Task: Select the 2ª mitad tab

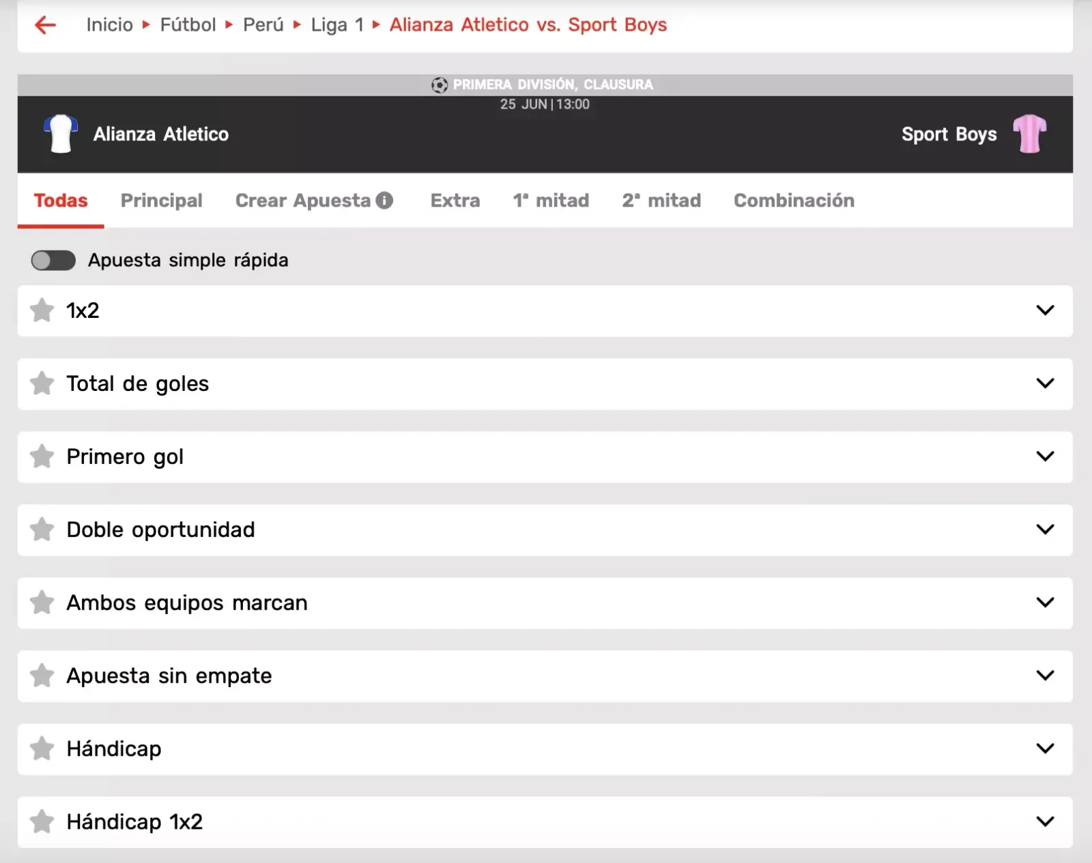Action: point(661,201)
